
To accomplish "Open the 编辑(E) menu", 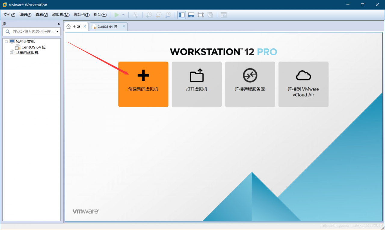I will pos(26,15).
